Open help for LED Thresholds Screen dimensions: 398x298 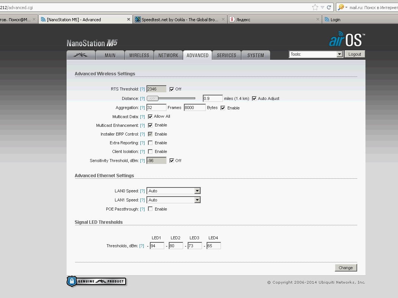141,246
